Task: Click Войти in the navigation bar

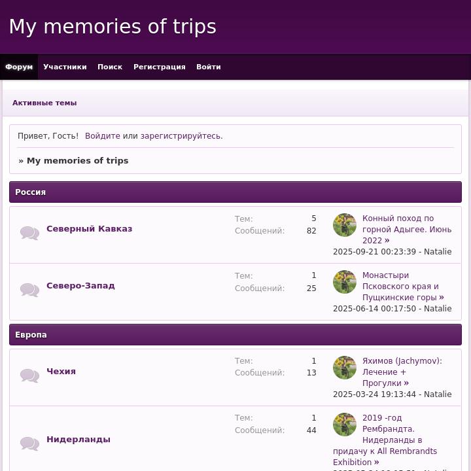Action: tap(209, 67)
